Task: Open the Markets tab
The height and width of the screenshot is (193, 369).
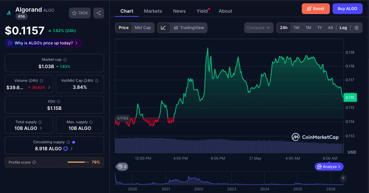Action: coord(153,11)
